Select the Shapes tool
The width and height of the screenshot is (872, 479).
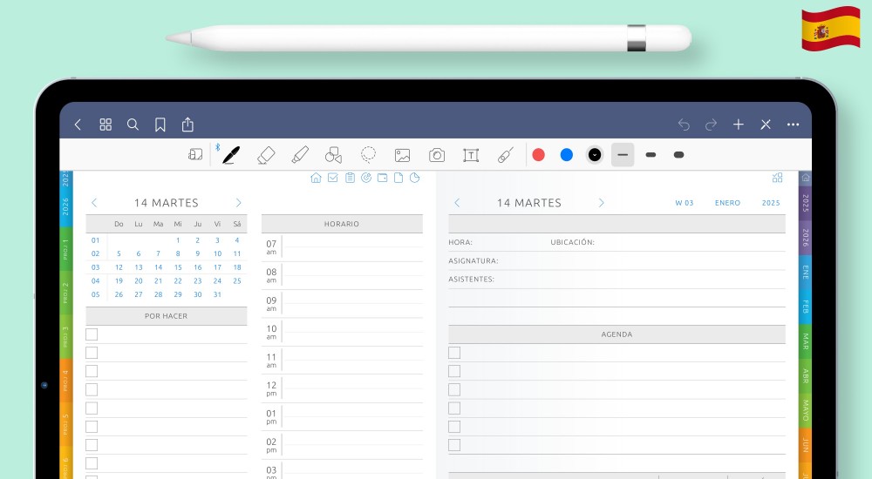pos(333,155)
